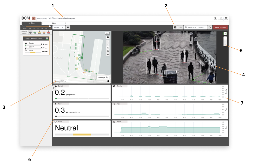Click the map lock icon
The width and height of the screenshot is (254, 166).
pos(108,37)
